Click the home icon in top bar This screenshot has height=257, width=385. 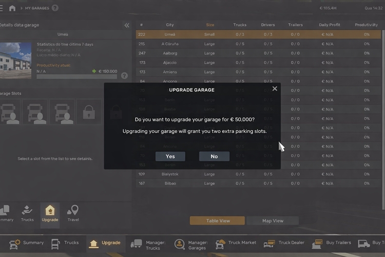click(12, 8)
